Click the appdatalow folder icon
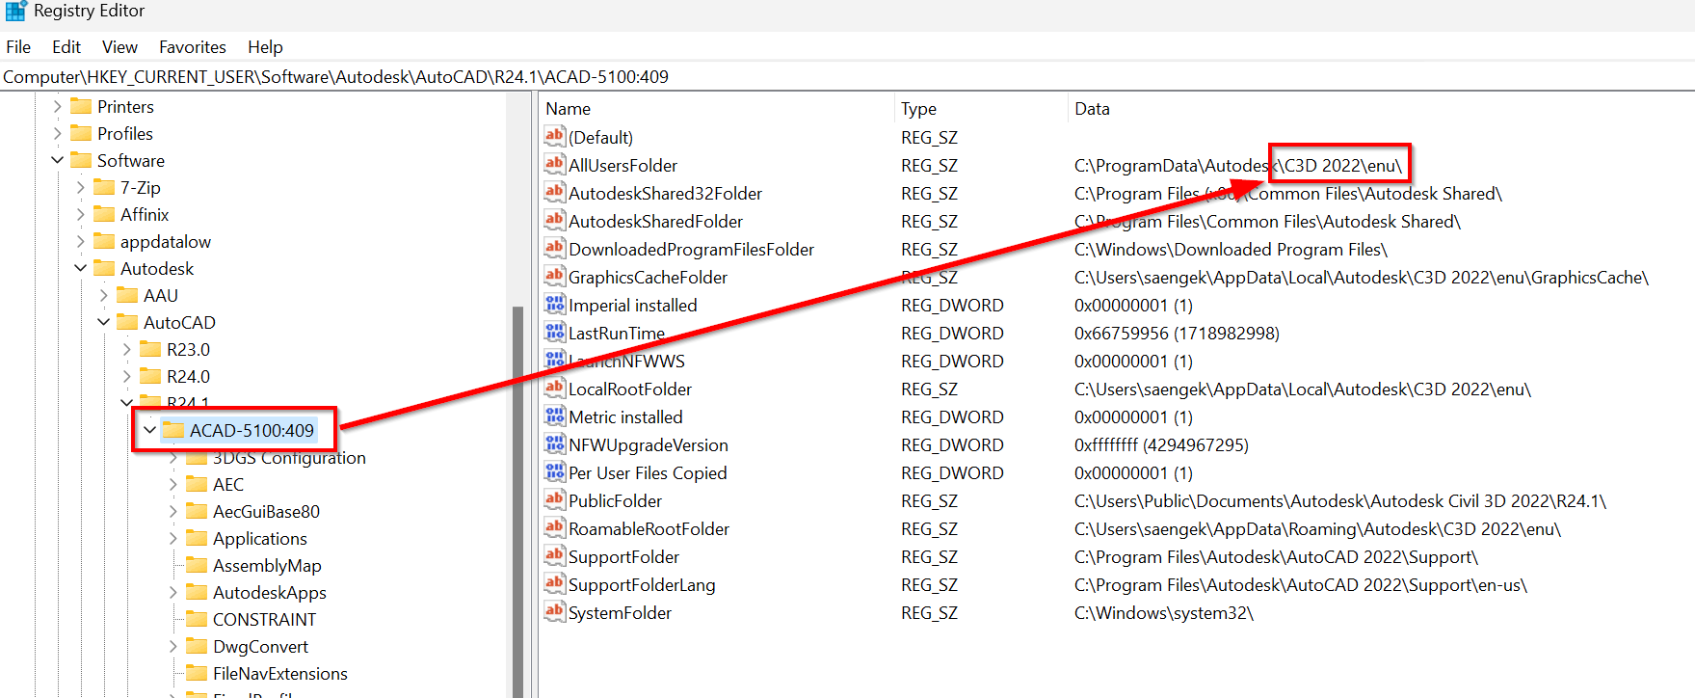Viewport: 1695px width, 698px height. click(x=104, y=241)
